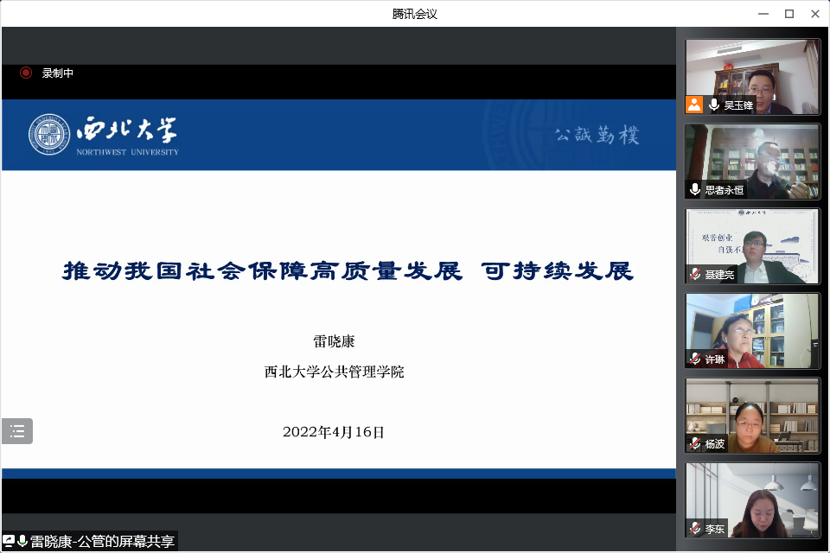Click 雷晓康's green microphone icon
830x553 pixels.
coord(22,542)
